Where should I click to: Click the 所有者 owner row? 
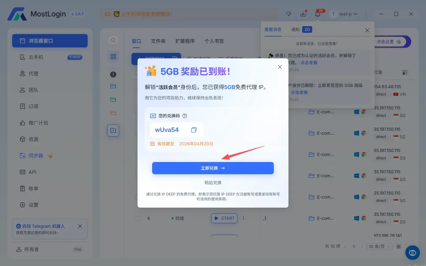tap(50, 249)
